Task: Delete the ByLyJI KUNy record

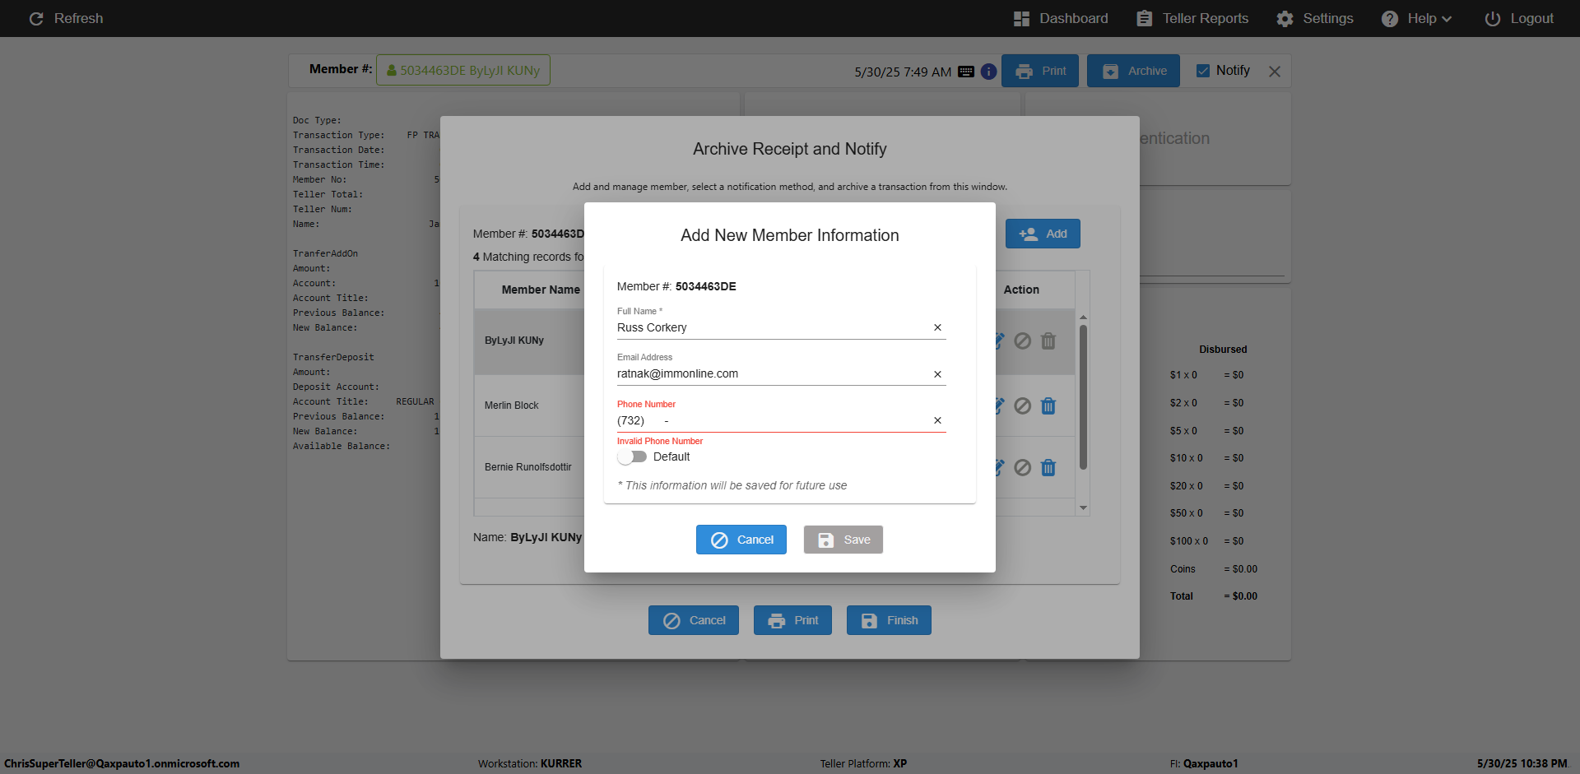Action: coord(1048,341)
